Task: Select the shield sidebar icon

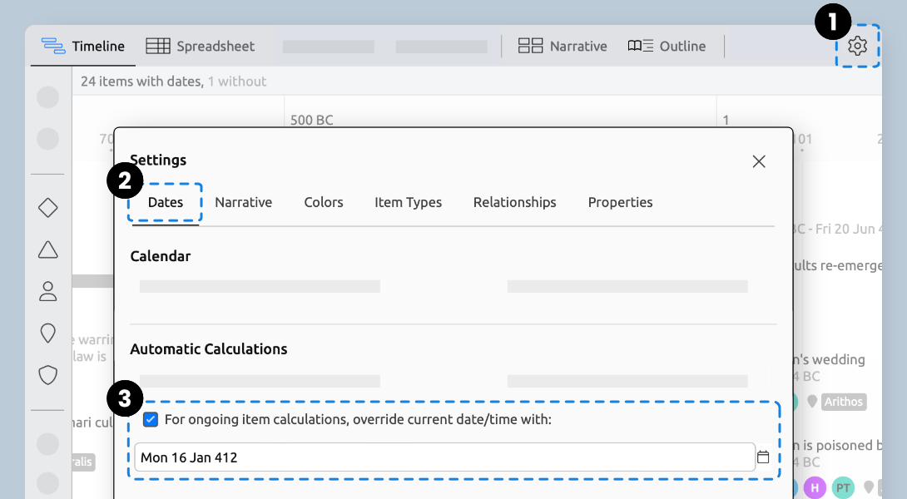Action: click(x=48, y=375)
